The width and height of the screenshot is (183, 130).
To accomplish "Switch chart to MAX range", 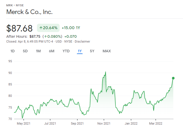I will tap(107, 51).
